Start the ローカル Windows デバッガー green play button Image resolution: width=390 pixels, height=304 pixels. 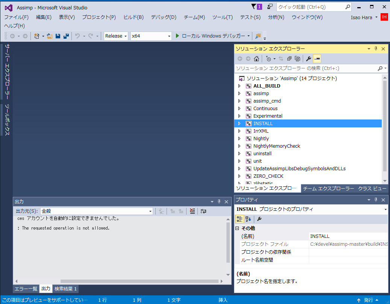pos(178,36)
